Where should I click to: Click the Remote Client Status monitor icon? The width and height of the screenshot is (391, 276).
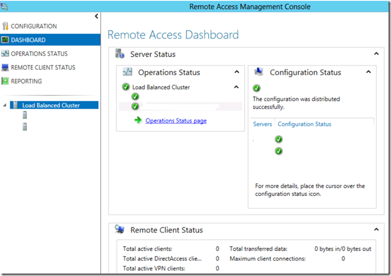5,67
